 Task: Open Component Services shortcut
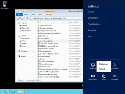[45, 28]
